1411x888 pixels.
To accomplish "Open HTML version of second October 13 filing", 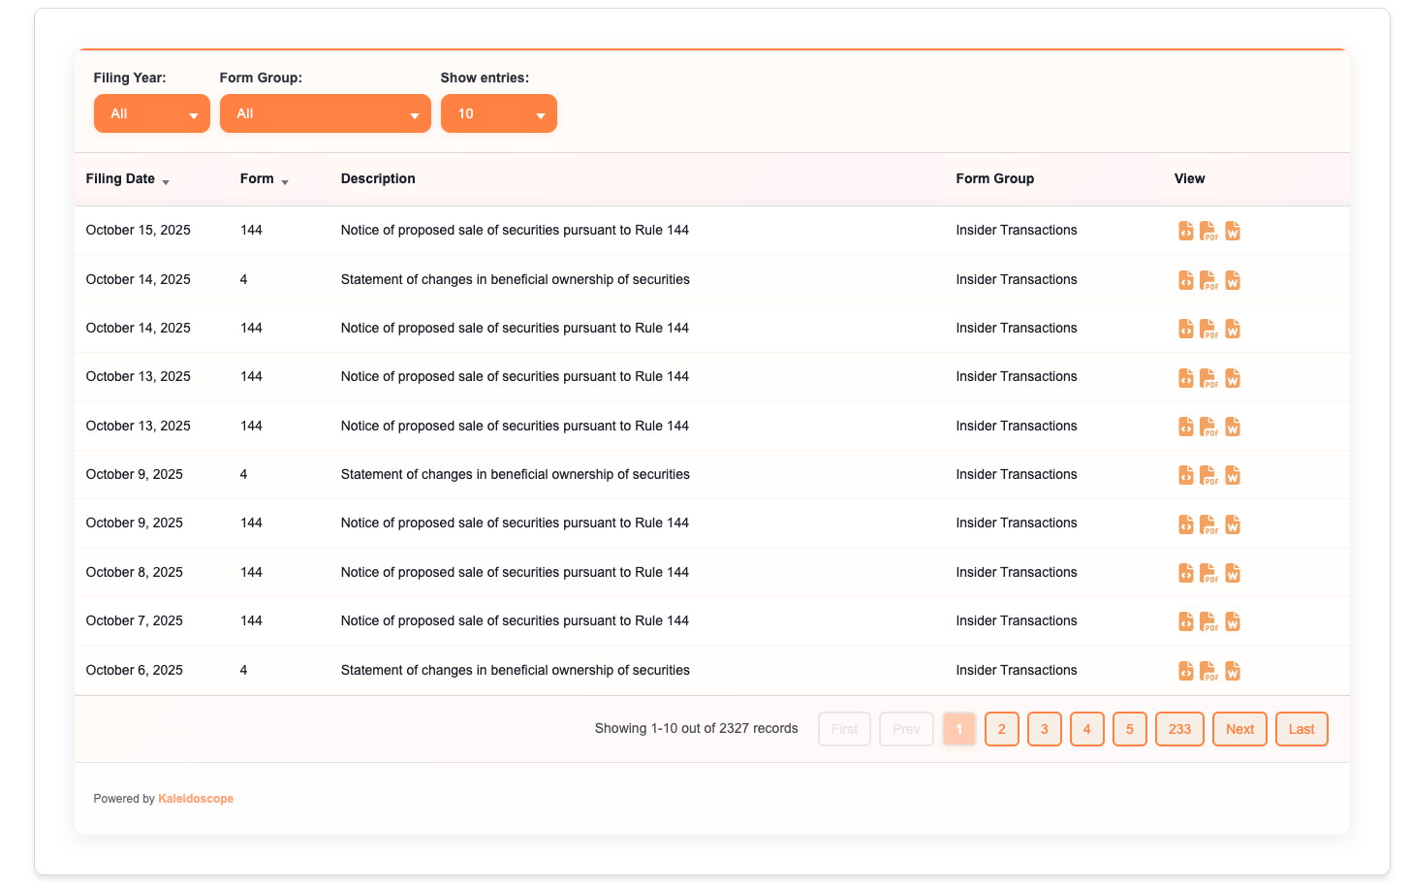I will (x=1186, y=427).
